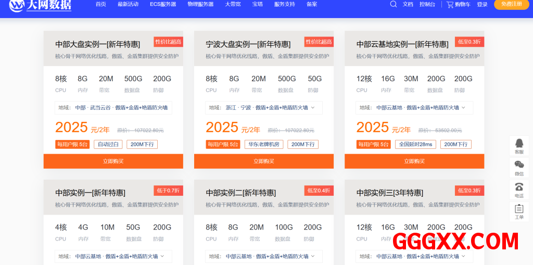Click the 大网数据 logo

click(41, 5)
